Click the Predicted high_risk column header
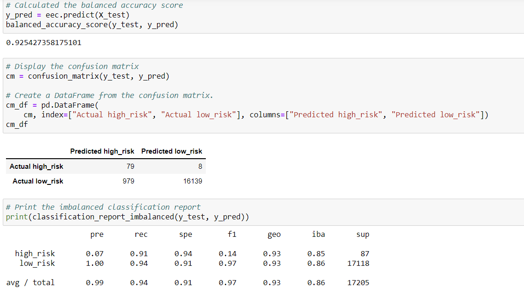Image resolution: width=524 pixels, height=304 pixels. tap(102, 151)
